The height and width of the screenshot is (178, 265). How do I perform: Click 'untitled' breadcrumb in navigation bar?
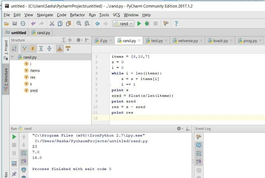16,32
